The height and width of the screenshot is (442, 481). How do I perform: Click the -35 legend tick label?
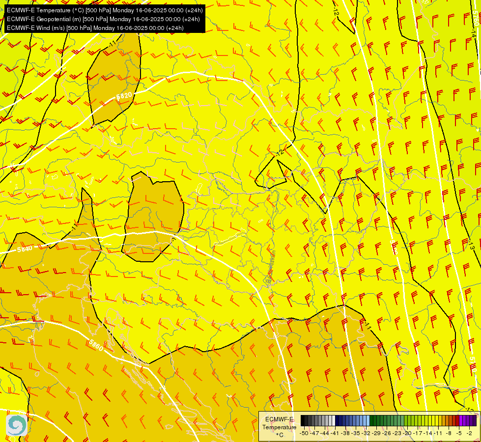356,433
